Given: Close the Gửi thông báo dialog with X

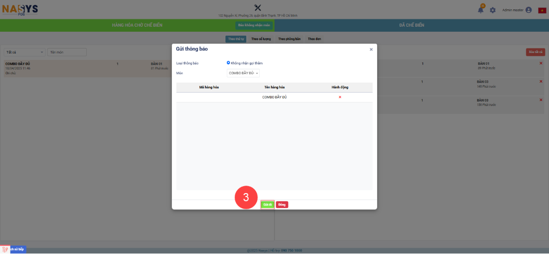Looking at the screenshot, I should [x=371, y=50].
